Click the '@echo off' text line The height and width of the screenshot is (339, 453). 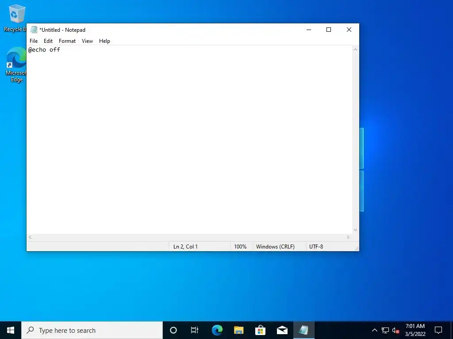click(x=44, y=49)
